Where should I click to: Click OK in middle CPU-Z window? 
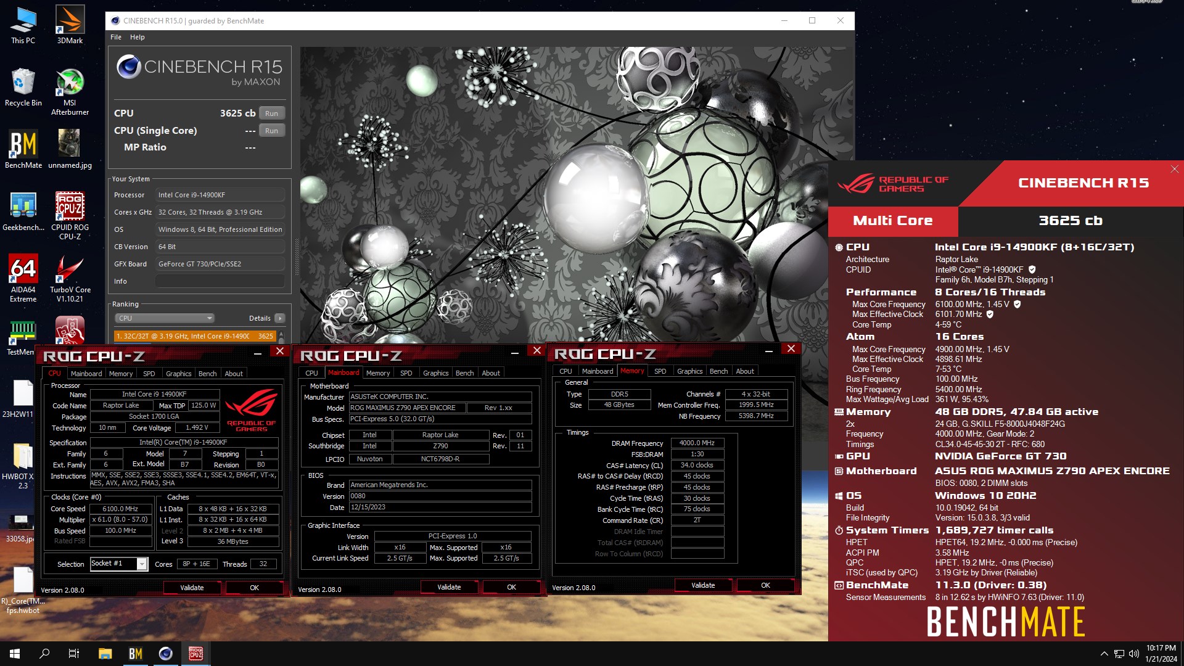[x=511, y=587]
